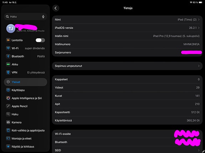Tap the SEID row label
Image resolution: width=205 pixels, height=153 pixels.
tap(58, 150)
